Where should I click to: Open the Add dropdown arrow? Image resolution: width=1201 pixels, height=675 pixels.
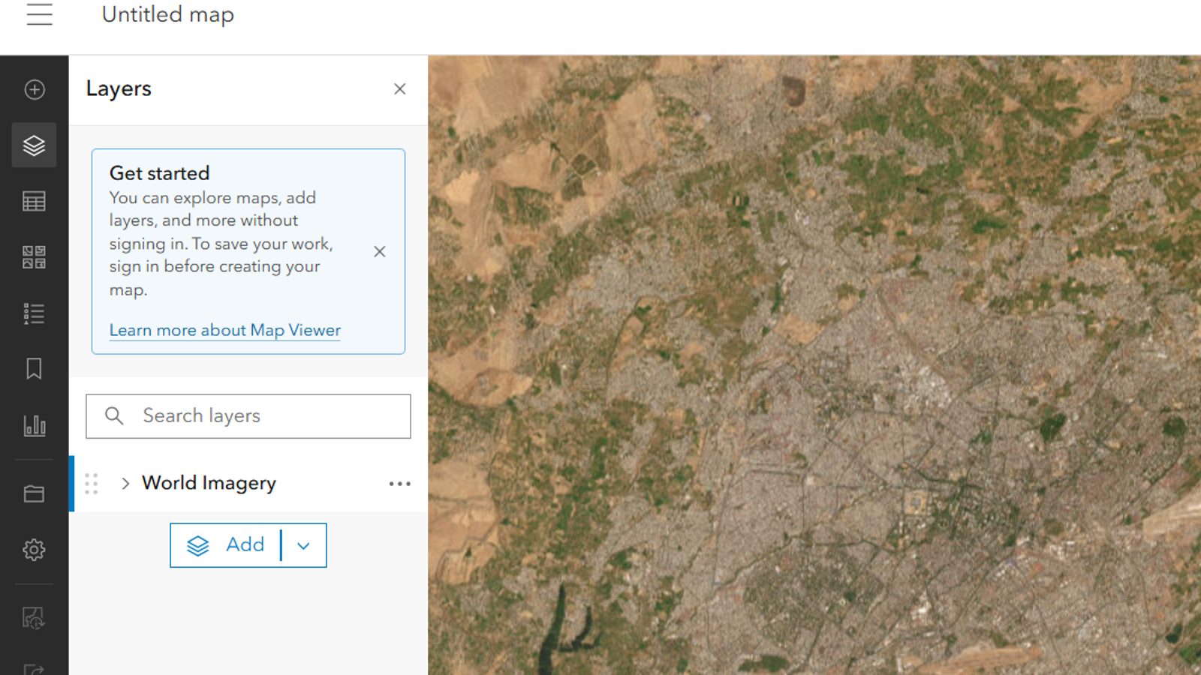(304, 545)
